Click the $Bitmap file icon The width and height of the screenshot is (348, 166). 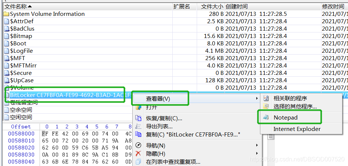(7, 36)
